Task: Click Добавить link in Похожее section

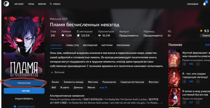Action: pos(208,45)
